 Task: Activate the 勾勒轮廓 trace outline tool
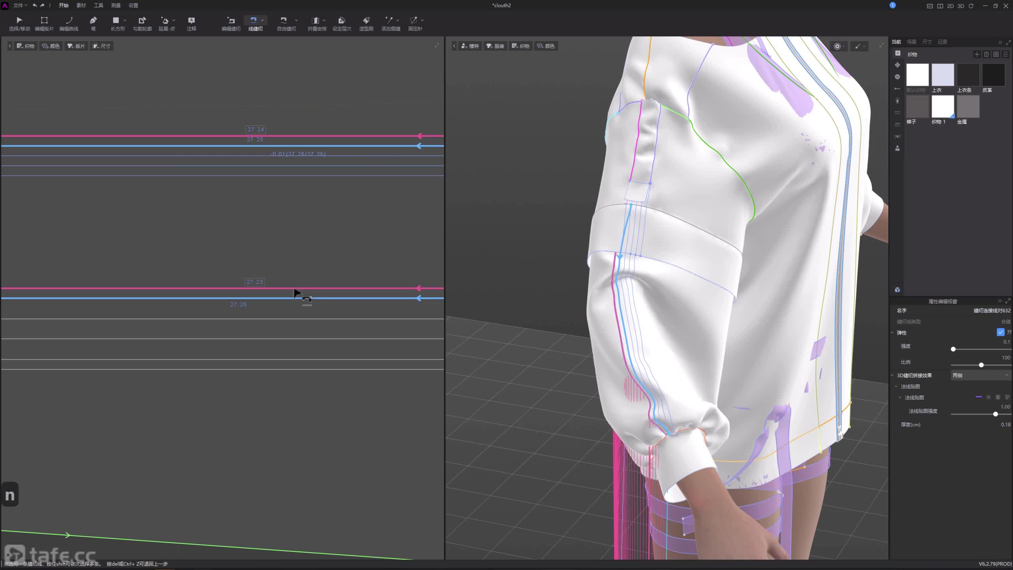(142, 23)
